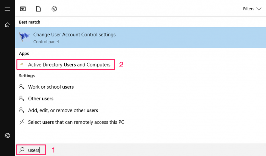
Task: Filter results by Apps icon
Action: click(x=23, y=9)
